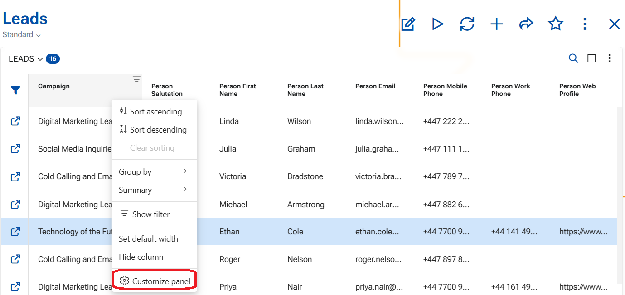Viewport: 625px width, 295px height.
Task: Open record link for Priya Nair row
Action: tap(15, 287)
